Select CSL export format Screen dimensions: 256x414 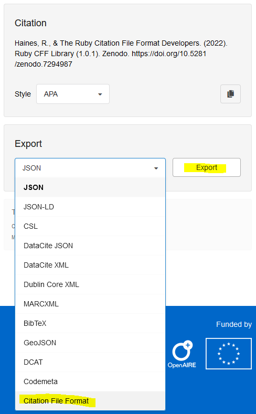tap(90, 226)
